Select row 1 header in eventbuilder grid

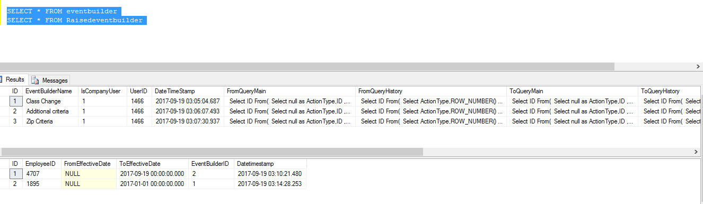(x=15, y=101)
